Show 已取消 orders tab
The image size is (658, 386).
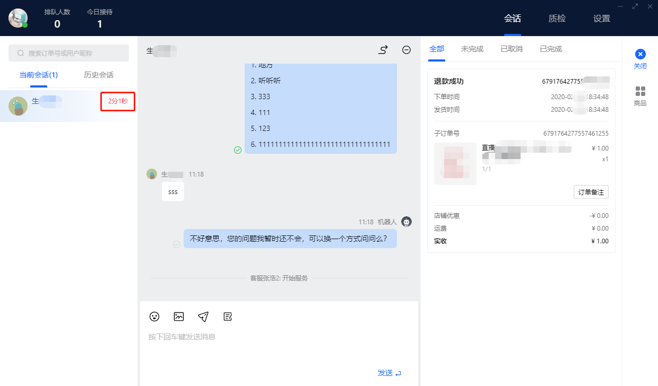(x=512, y=49)
